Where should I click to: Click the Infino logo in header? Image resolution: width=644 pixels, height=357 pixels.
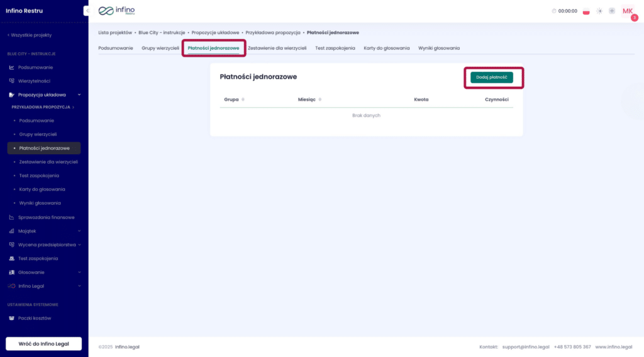[x=116, y=11]
